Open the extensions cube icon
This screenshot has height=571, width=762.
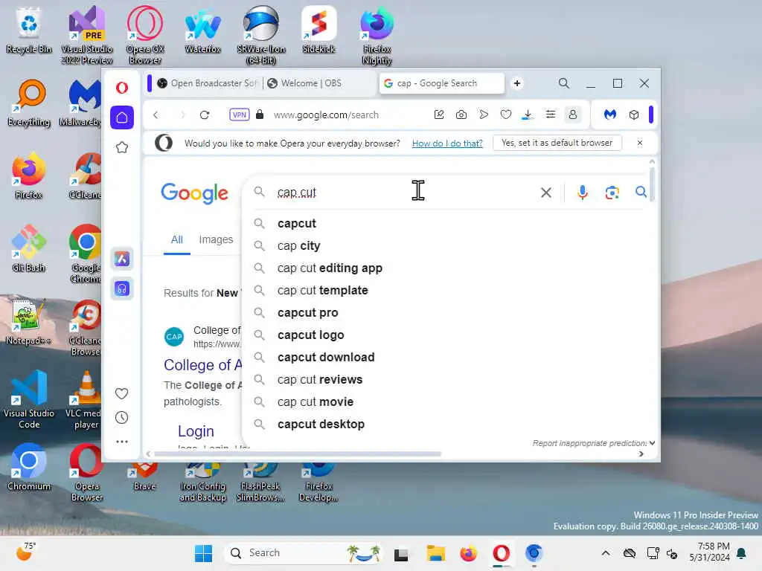634,114
